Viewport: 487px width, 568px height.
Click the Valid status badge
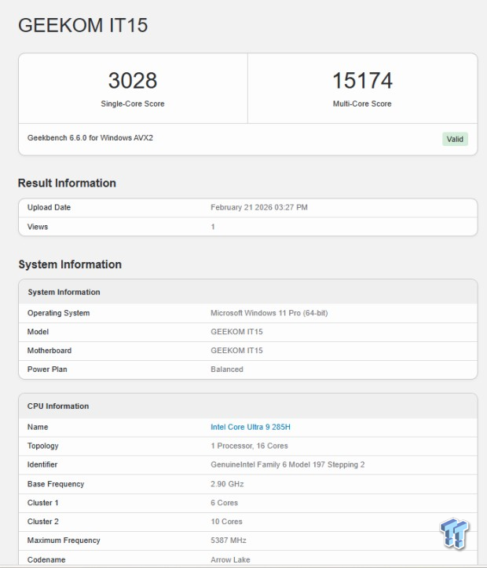pos(455,139)
